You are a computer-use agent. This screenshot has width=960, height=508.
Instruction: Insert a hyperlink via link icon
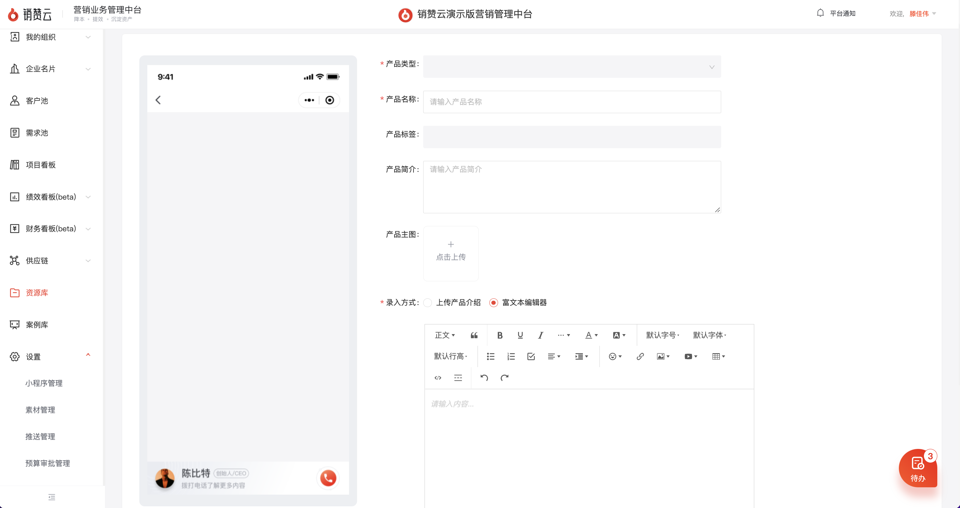640,356
